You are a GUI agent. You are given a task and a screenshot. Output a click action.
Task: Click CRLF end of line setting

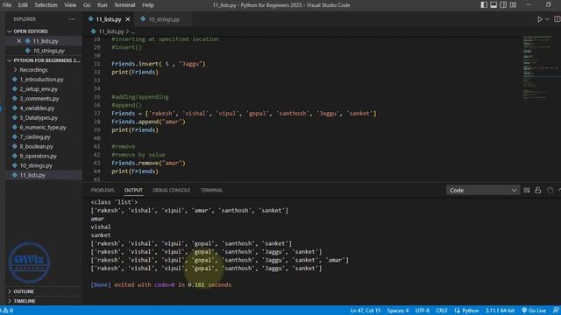click(x=442, y=311)
